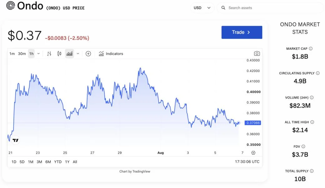Select the 1h interval

31,54
